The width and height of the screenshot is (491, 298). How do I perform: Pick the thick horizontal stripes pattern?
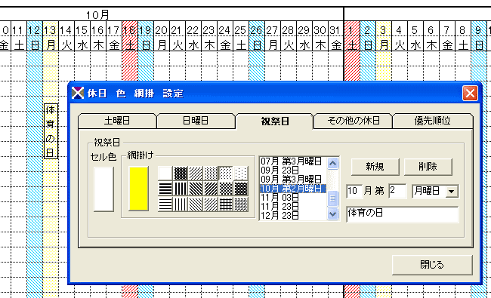point(165,189)
